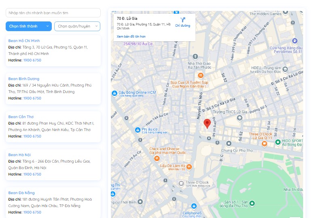The height and width of the screenshot is (218, 312).
Task: Click Chick and Cheese restaurant icon
Action: [x=157, y=158]
